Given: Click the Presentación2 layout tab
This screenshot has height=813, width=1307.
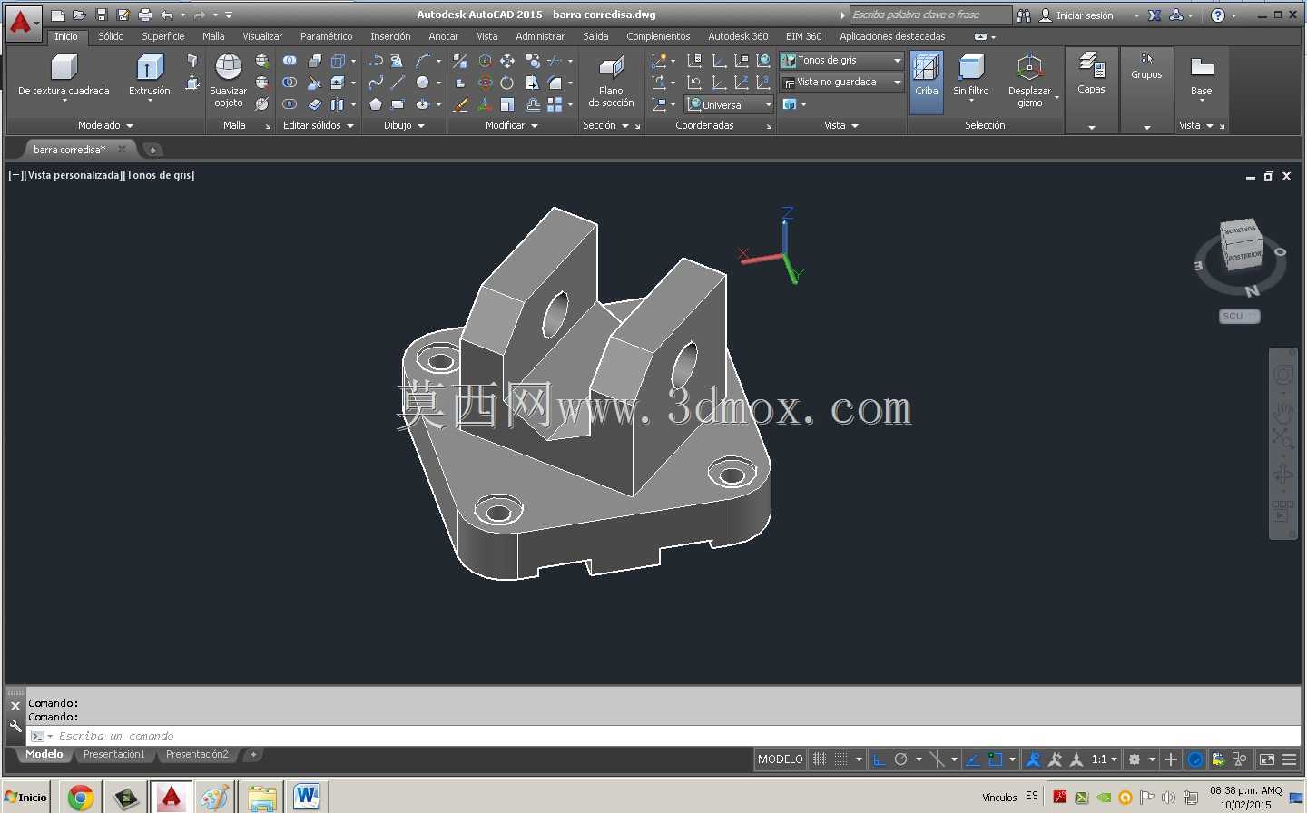Looking at the screenshot, I should tap(197, 755).
